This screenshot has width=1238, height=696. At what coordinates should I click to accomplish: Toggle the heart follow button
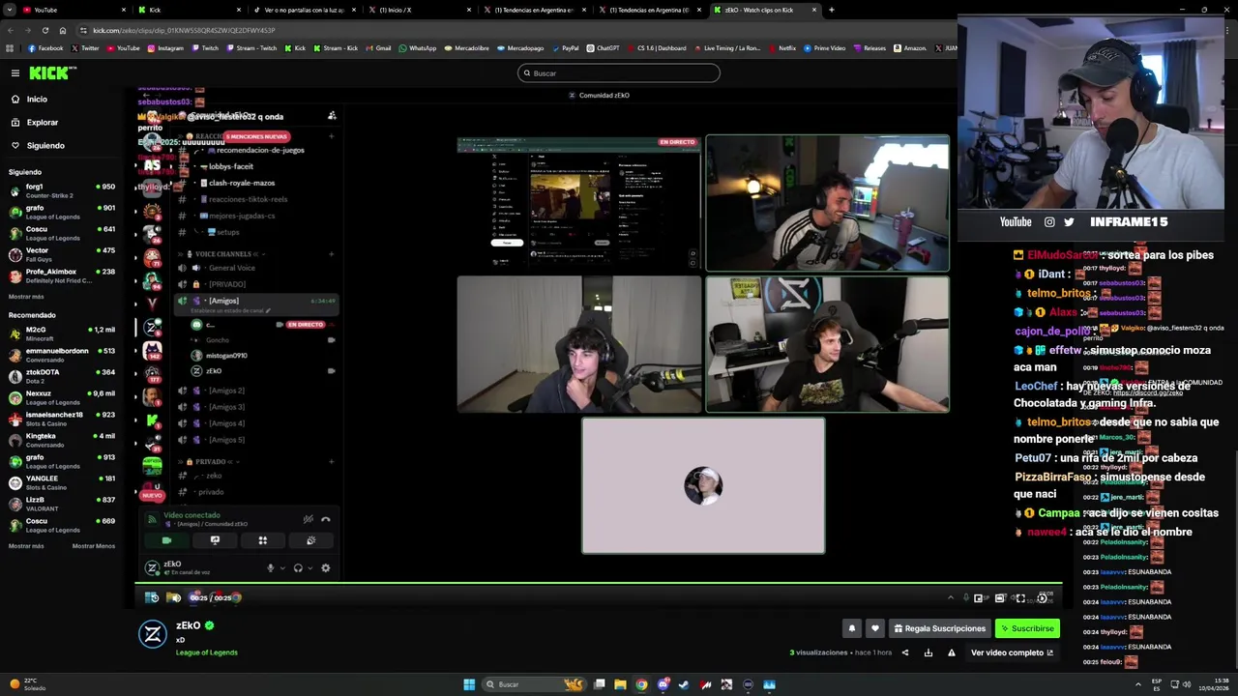[875, 628]
